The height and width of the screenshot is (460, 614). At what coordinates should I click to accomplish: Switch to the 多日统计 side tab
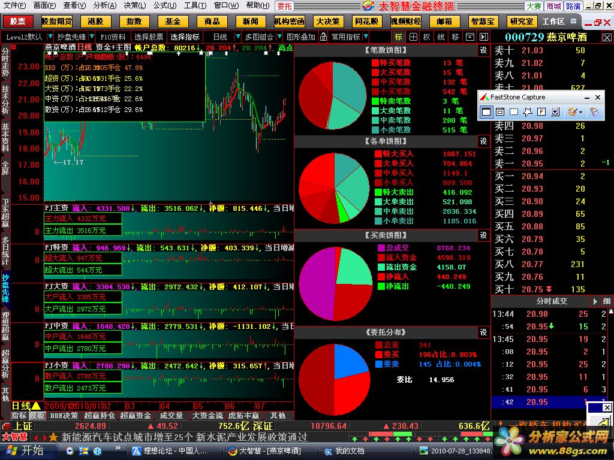(5, 250)
